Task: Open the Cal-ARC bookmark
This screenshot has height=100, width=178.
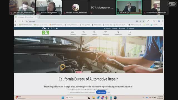Action: click(154, 25)
